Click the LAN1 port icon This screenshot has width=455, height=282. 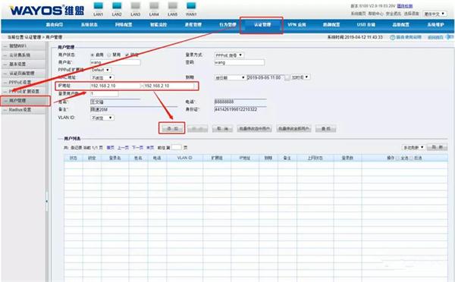click(x=98, y=6)
